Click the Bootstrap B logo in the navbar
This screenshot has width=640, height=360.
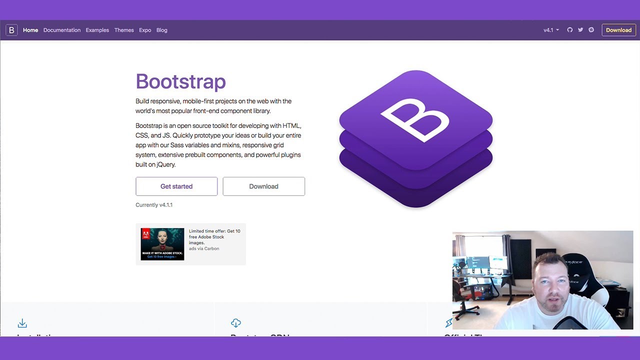click(x=11, y=30)
